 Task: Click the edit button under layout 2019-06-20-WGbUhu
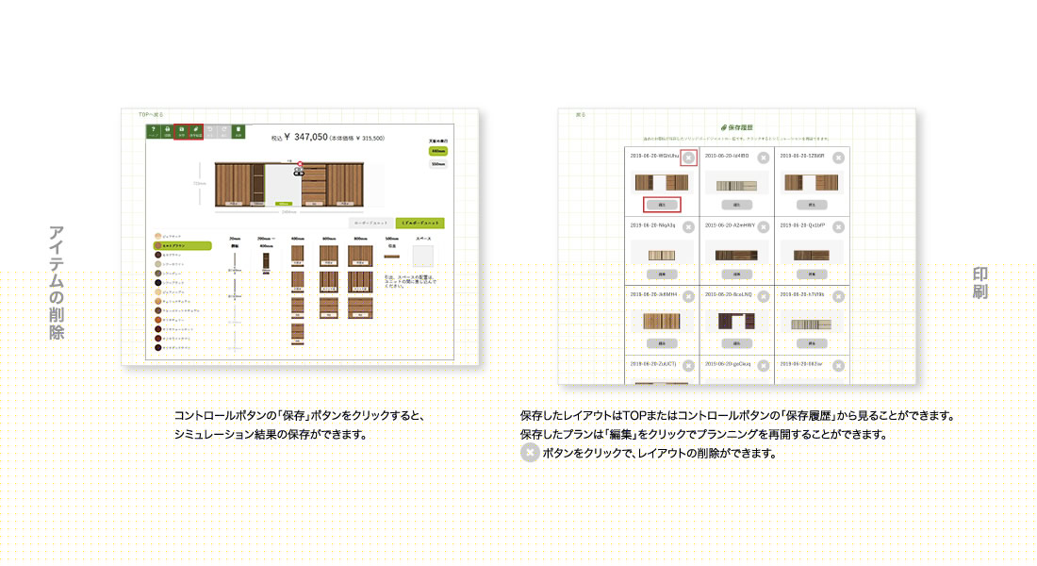(662, 204)
